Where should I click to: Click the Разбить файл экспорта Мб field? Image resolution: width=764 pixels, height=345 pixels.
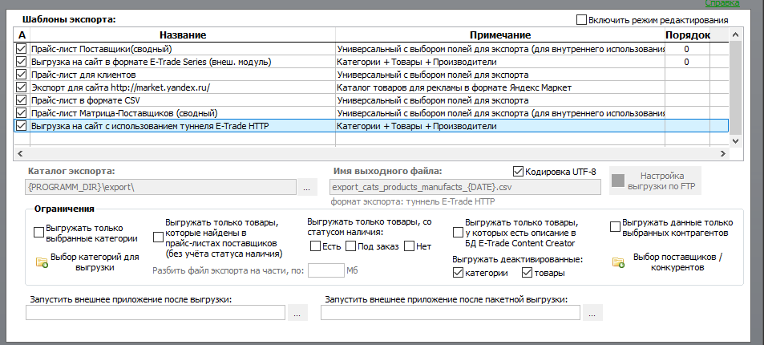(x=326, y=270)
